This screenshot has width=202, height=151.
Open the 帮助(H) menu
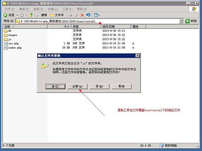[x=82, y=9]
